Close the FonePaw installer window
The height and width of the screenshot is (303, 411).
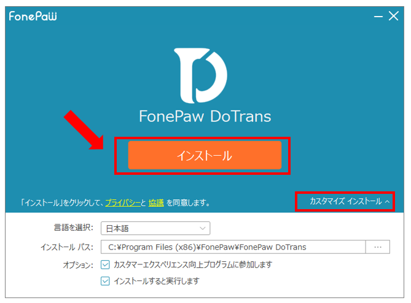[x=393, y=16]
